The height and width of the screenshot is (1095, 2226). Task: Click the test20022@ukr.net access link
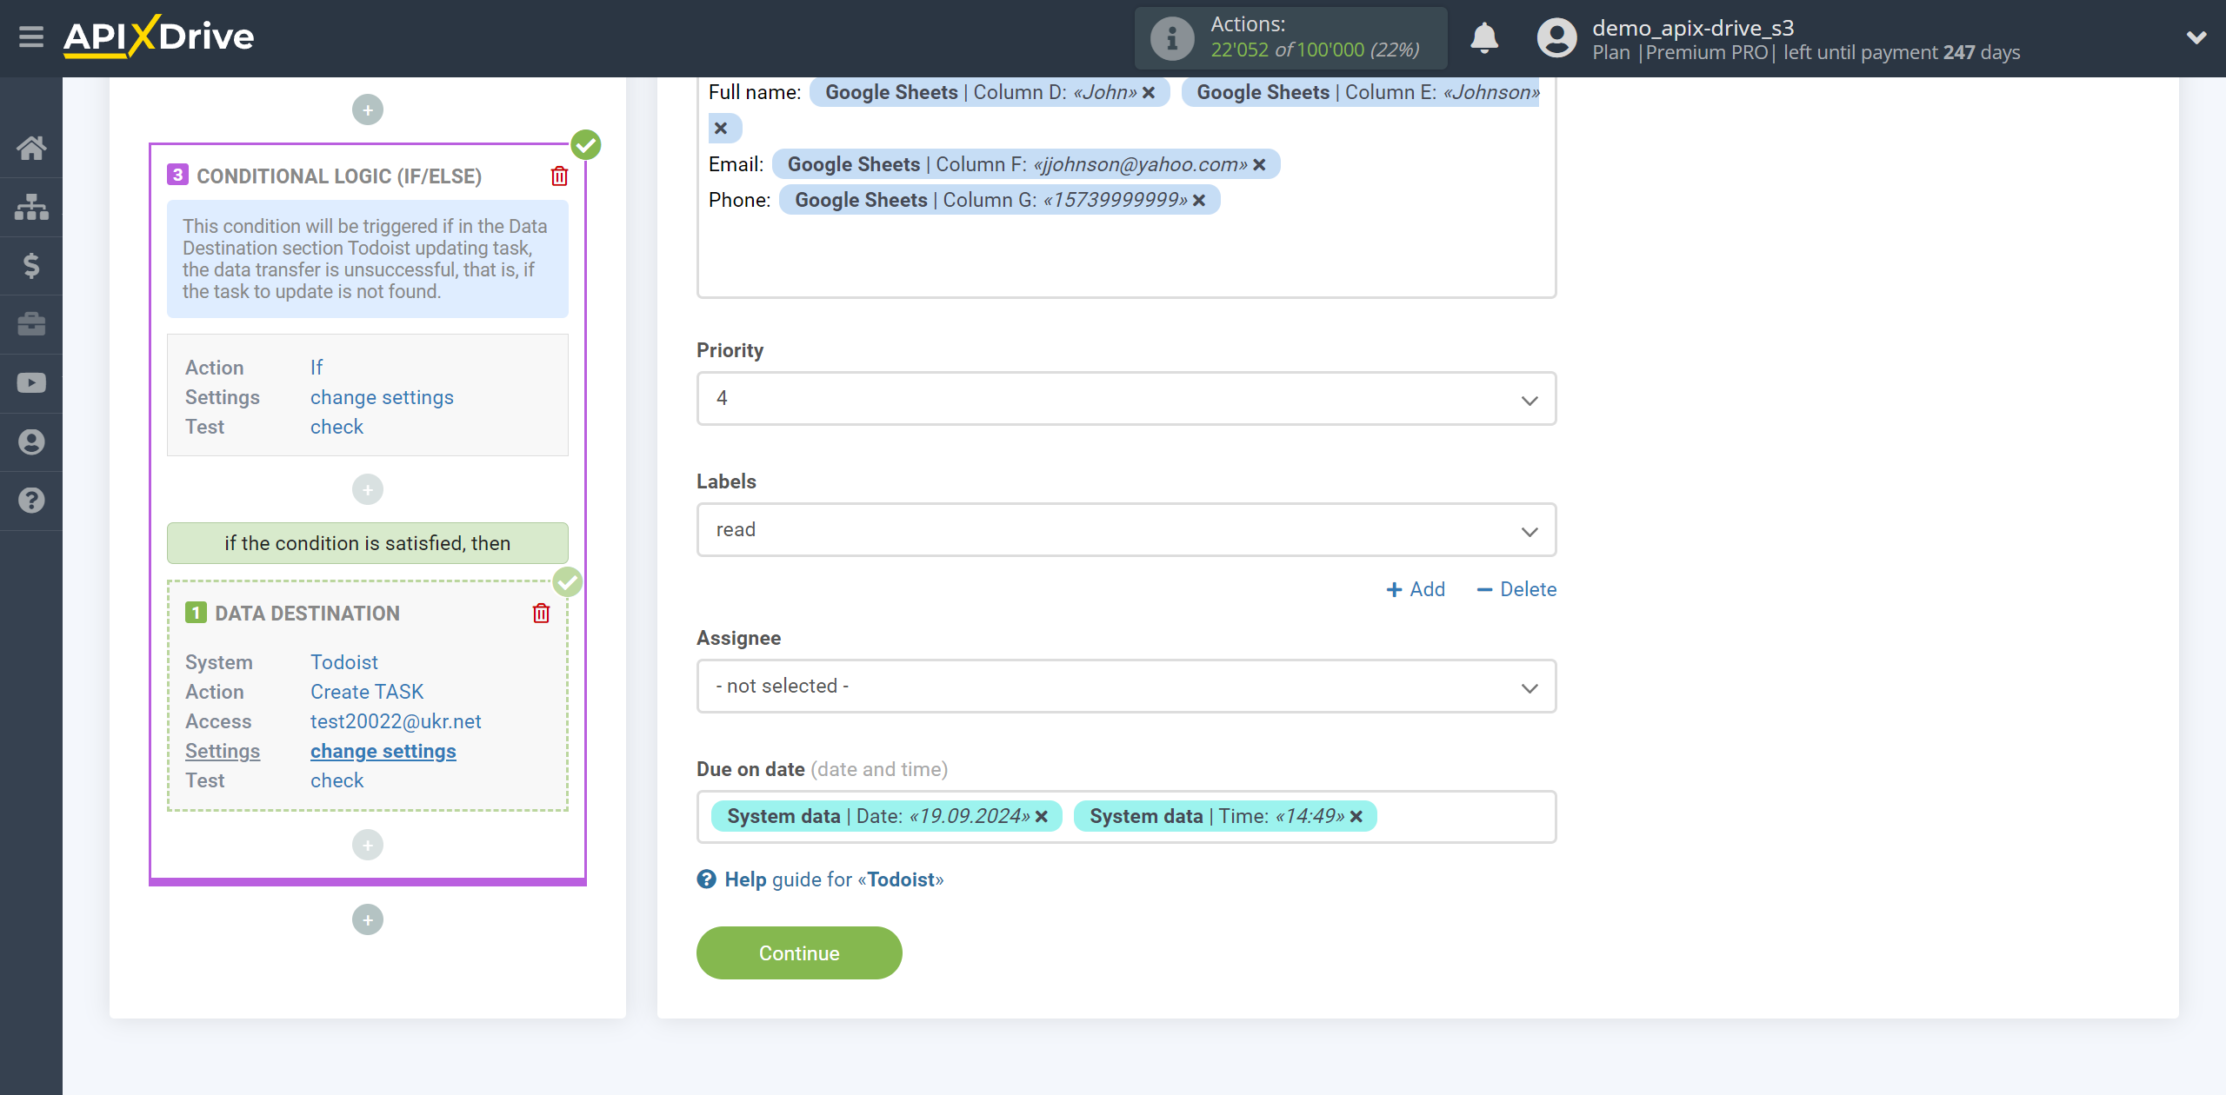396,721
